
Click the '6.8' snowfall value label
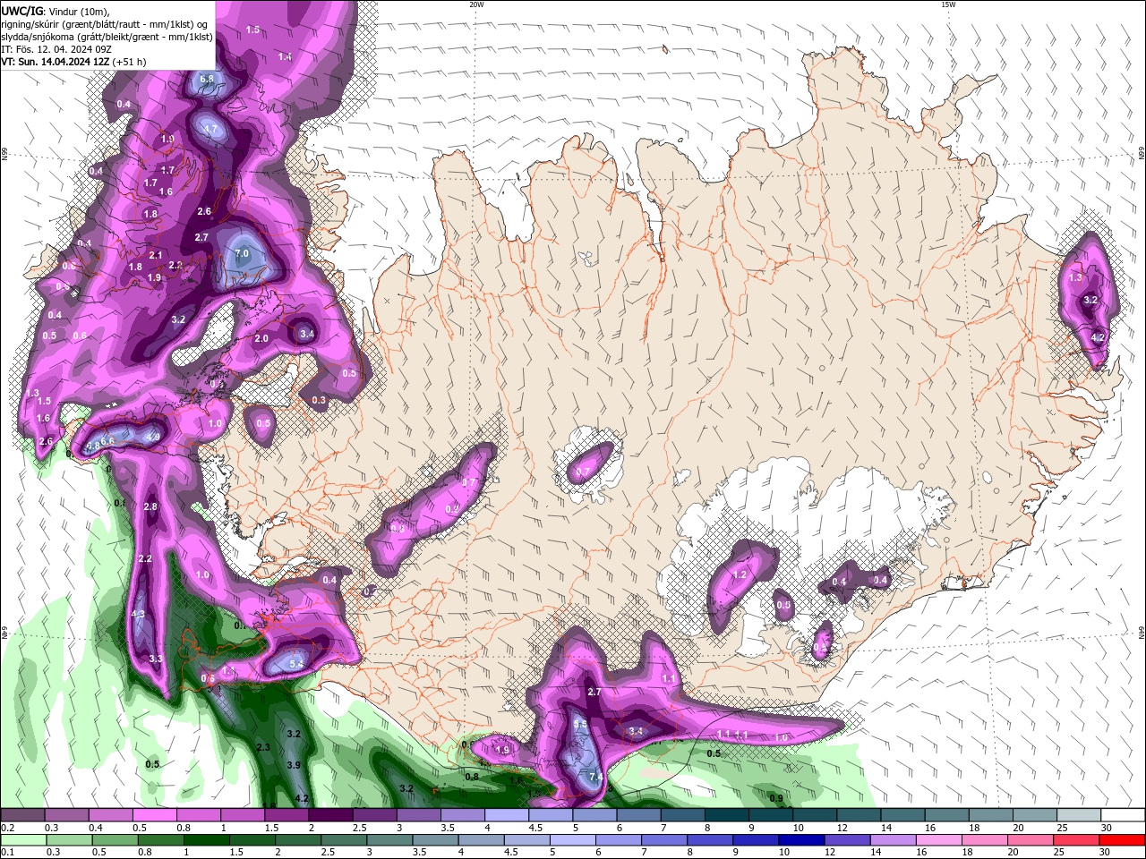[x=207, y=79]
